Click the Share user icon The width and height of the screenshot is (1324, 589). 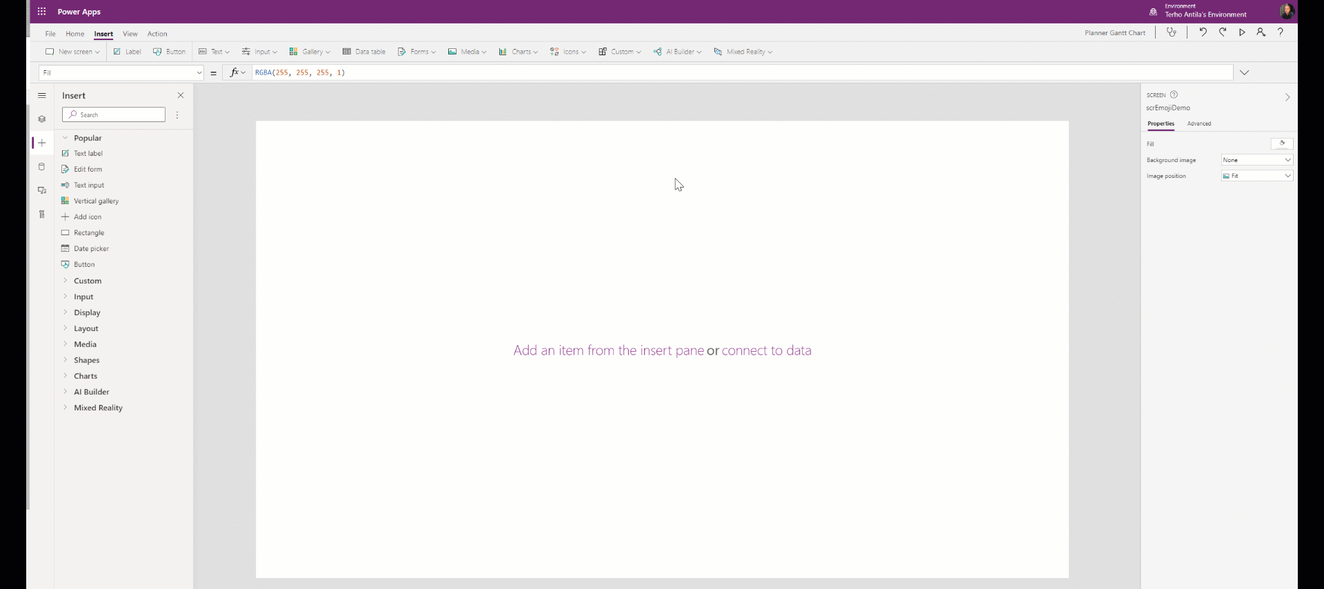1261,32
